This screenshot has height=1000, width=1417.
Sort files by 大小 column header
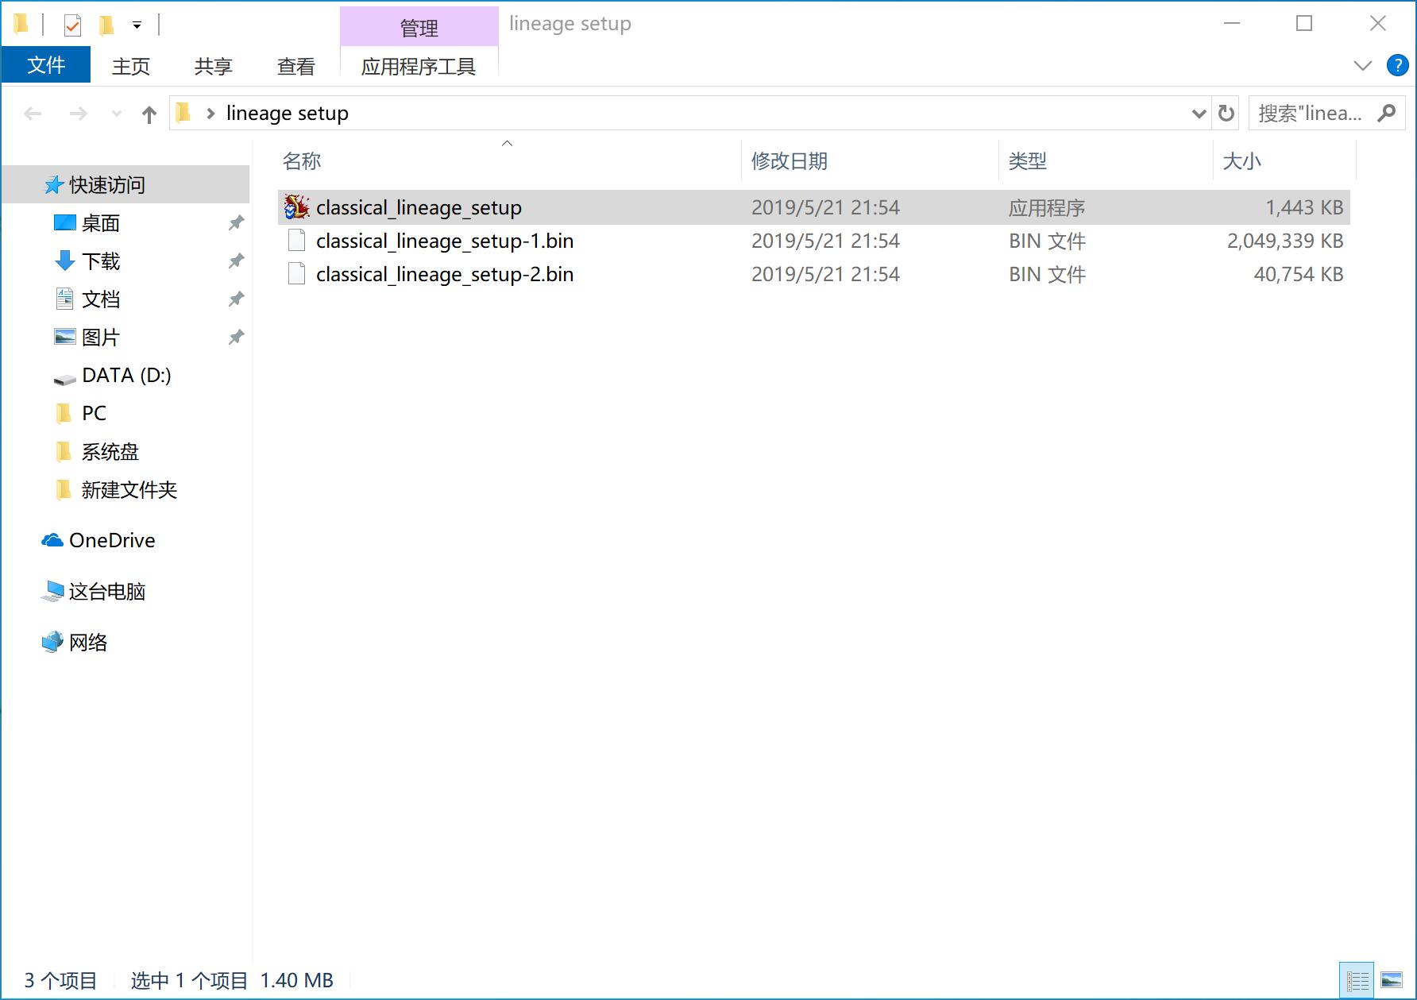pyautogui.click(x=1241, y=161)
